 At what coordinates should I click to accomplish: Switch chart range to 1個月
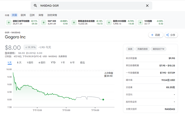pyautogui.click(x=30, y=63)
